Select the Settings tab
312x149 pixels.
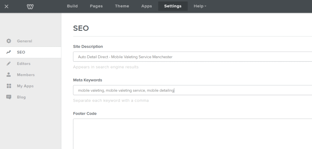(x=173, y=6)
